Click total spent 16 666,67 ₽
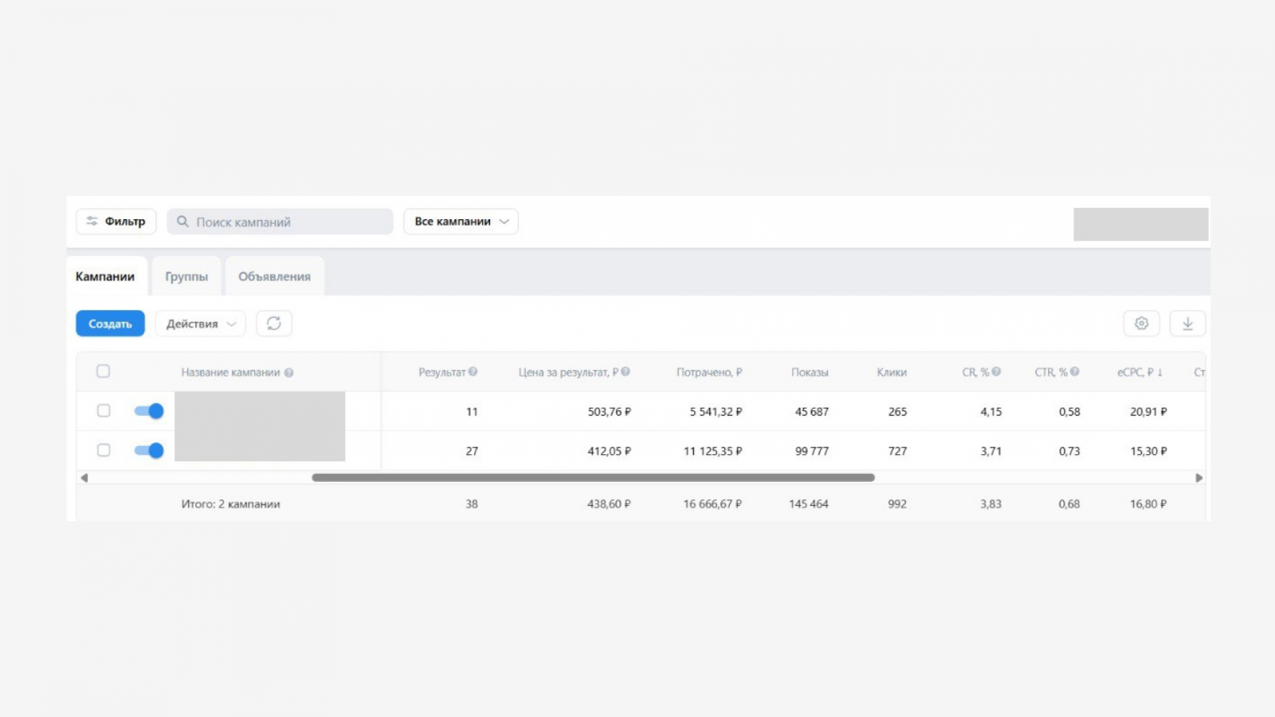The image size is (1275, 717). 712,504
